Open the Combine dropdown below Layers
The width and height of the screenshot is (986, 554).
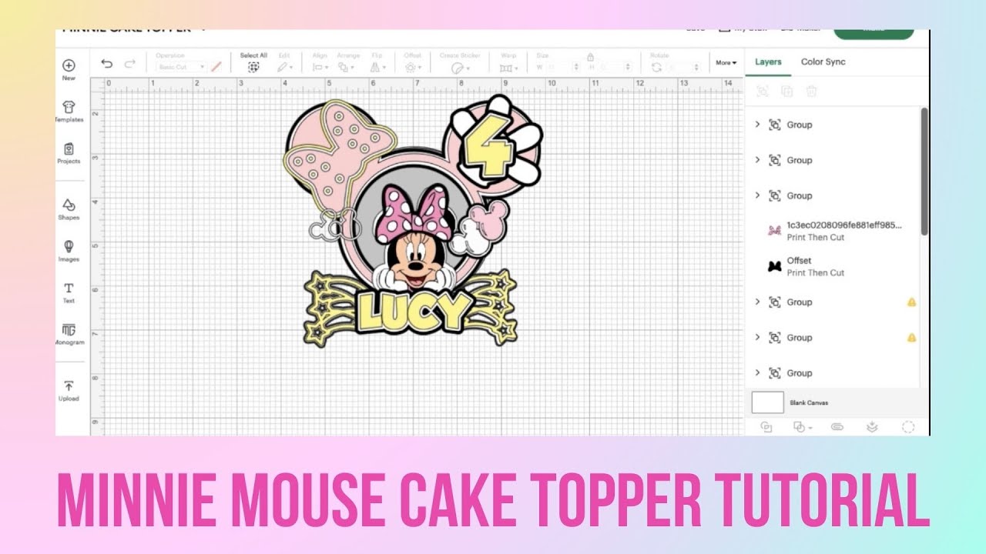[802, 426]
